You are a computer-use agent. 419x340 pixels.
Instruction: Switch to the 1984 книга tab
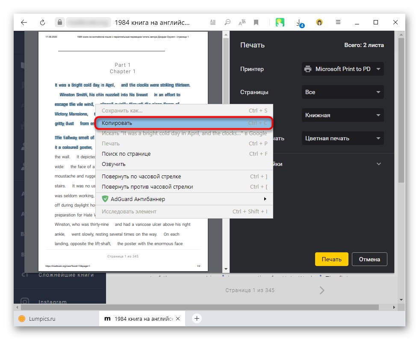tap(142, 319)
